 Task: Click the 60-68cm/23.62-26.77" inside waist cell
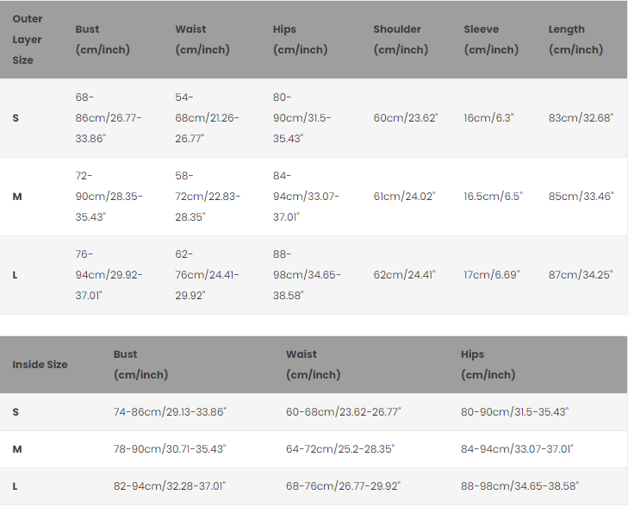pyautogui.click(x=343, y=412)
